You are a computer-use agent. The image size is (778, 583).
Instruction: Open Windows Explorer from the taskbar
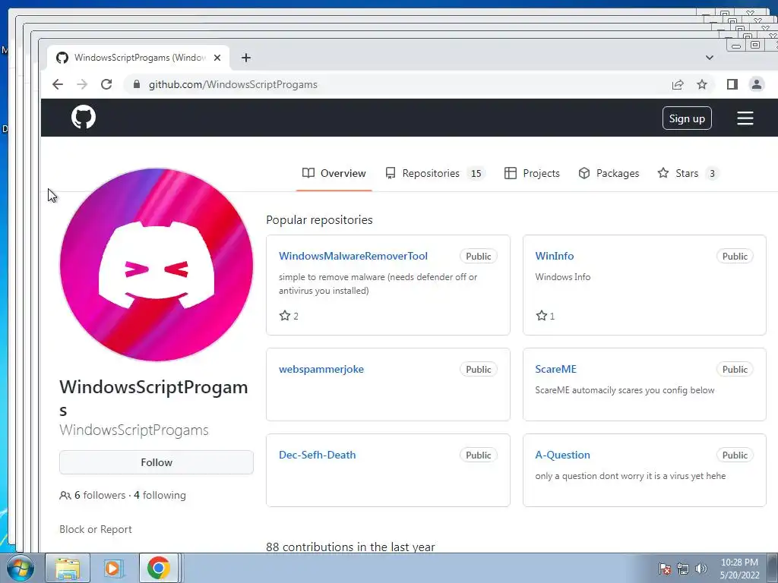(68, 568)
